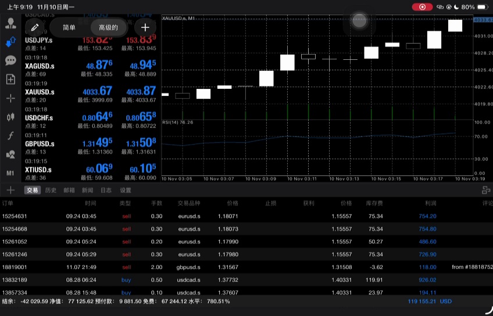493x316 pixels.
Task: Tap XAUUSD.s ask price 4033.87
Action: (141, 91)
